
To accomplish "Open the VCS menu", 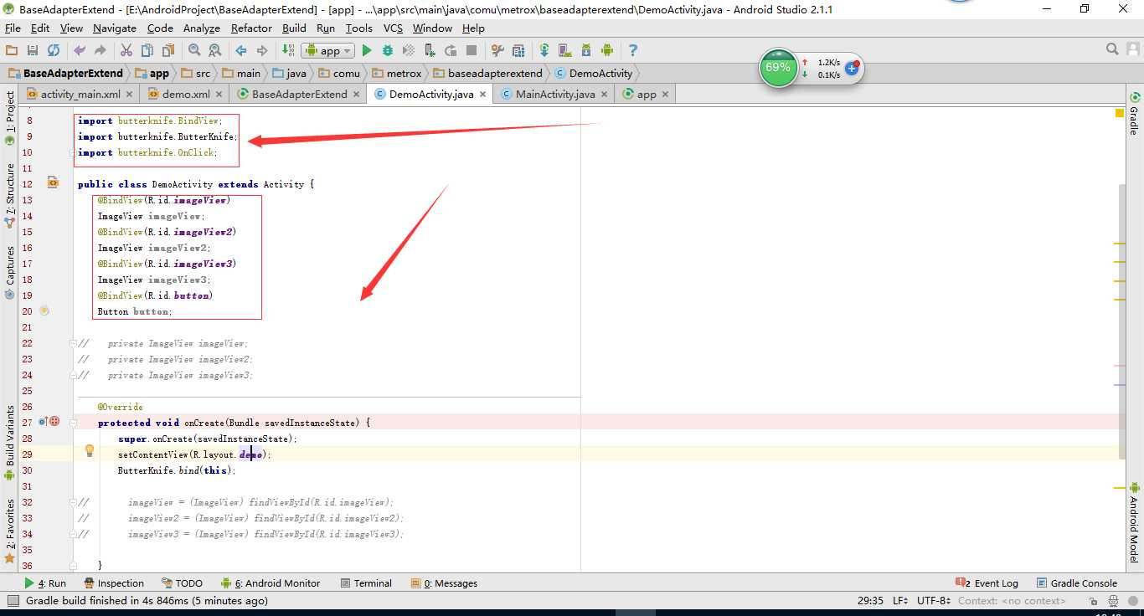I will click(393, 28).
